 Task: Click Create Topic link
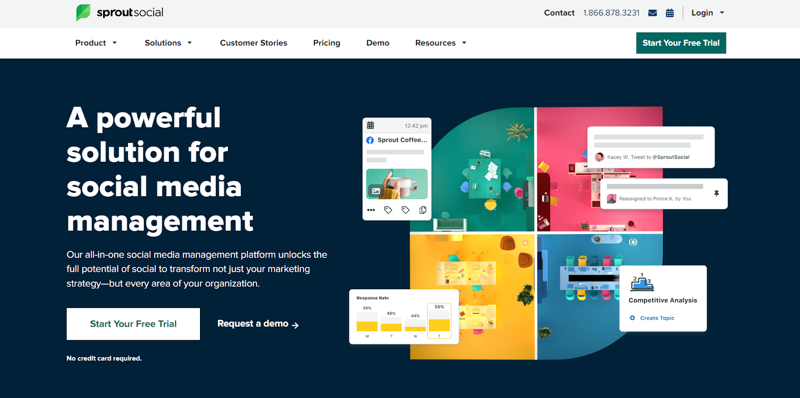click(x=657, y=318)
